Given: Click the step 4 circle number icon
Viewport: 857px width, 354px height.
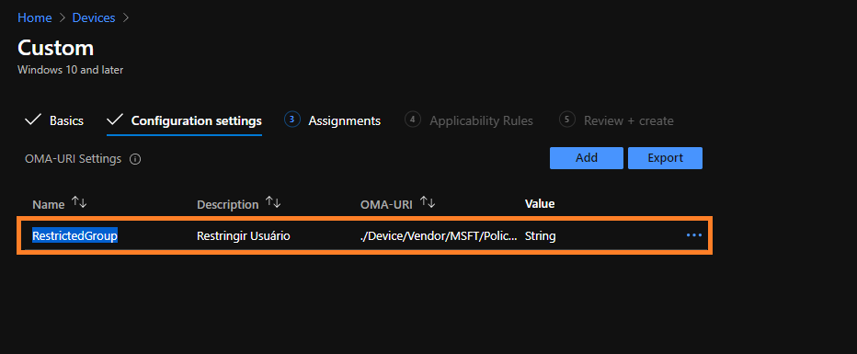Looking at the screenshot, I should [413, 120].
